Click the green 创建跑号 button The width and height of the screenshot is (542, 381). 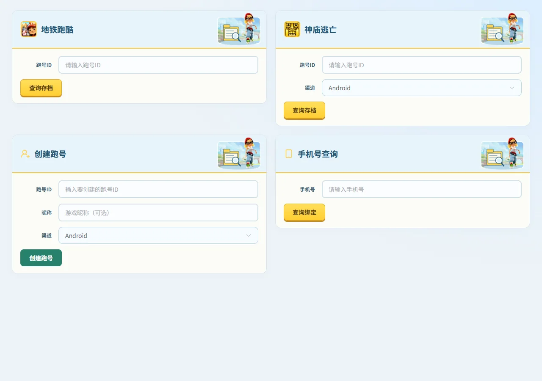[x=41, y=258]
